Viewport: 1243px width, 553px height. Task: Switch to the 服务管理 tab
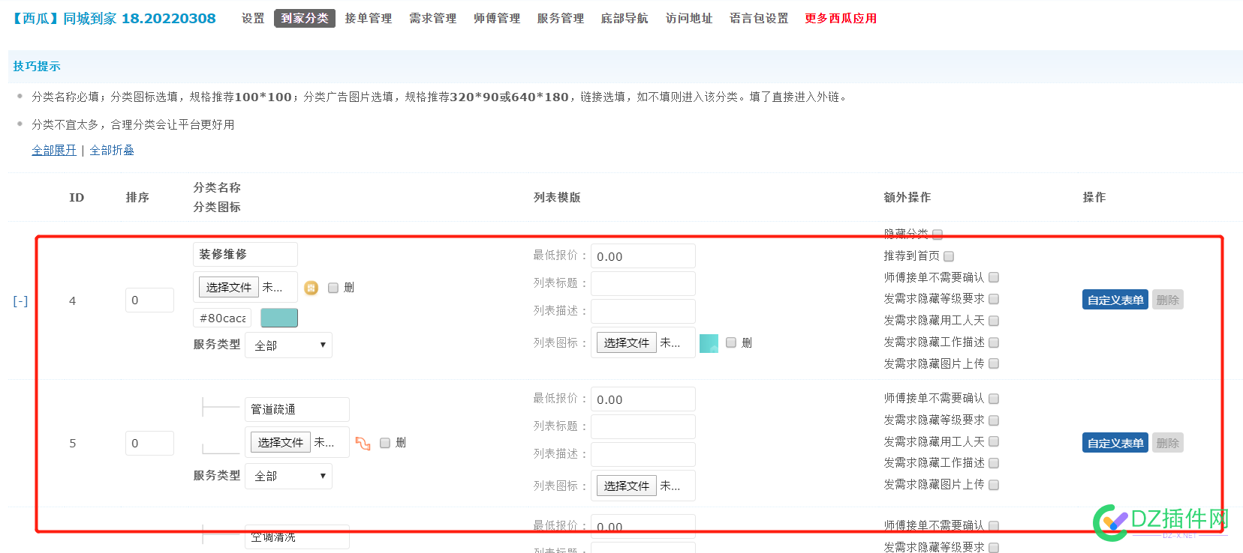pyautogui.click(x=561, y=18)
